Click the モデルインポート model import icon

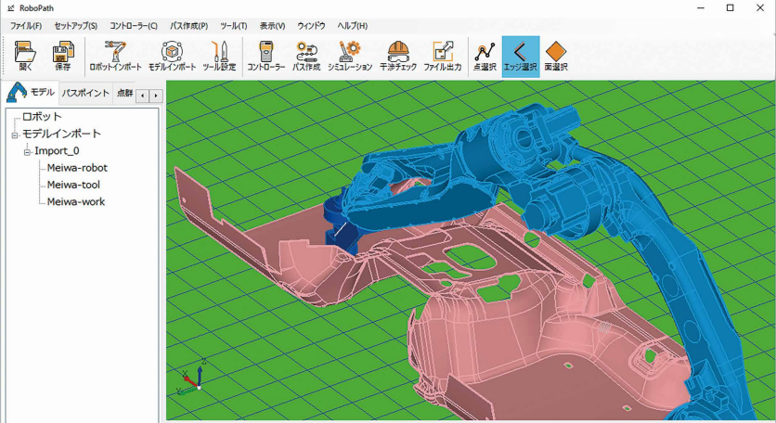(172, 56)
